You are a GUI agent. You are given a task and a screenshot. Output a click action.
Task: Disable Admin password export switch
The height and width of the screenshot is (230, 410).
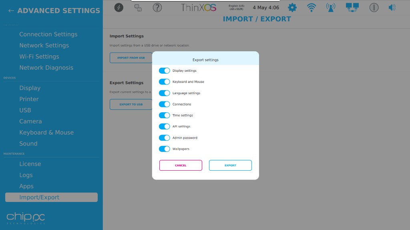[x=164, y=137]
